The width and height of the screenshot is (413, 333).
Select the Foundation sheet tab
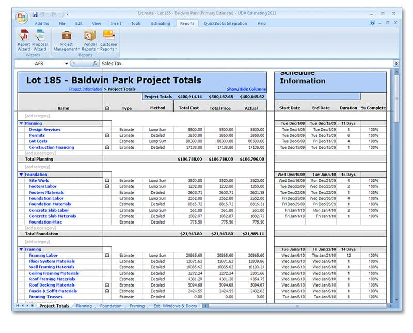point(112,306)
